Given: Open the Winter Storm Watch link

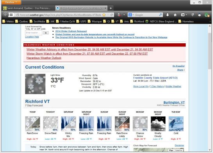Looking at the screenshot, I should tap(87, 54).
